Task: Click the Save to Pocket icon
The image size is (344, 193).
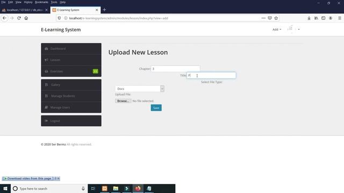Action: 270,18
